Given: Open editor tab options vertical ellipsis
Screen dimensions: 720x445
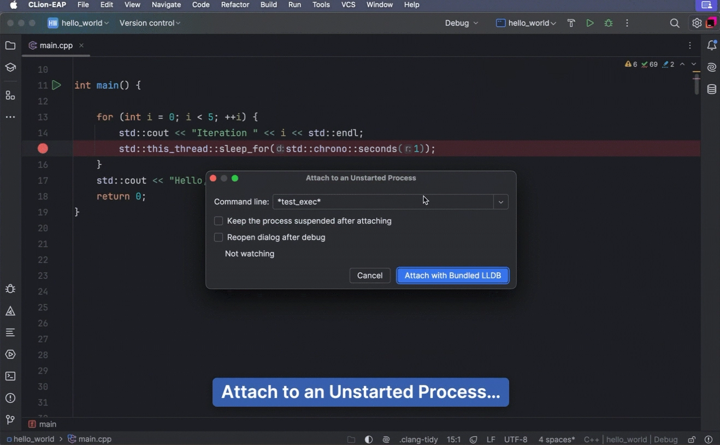Looking at the screenshot, I should (x=691, y=45).
